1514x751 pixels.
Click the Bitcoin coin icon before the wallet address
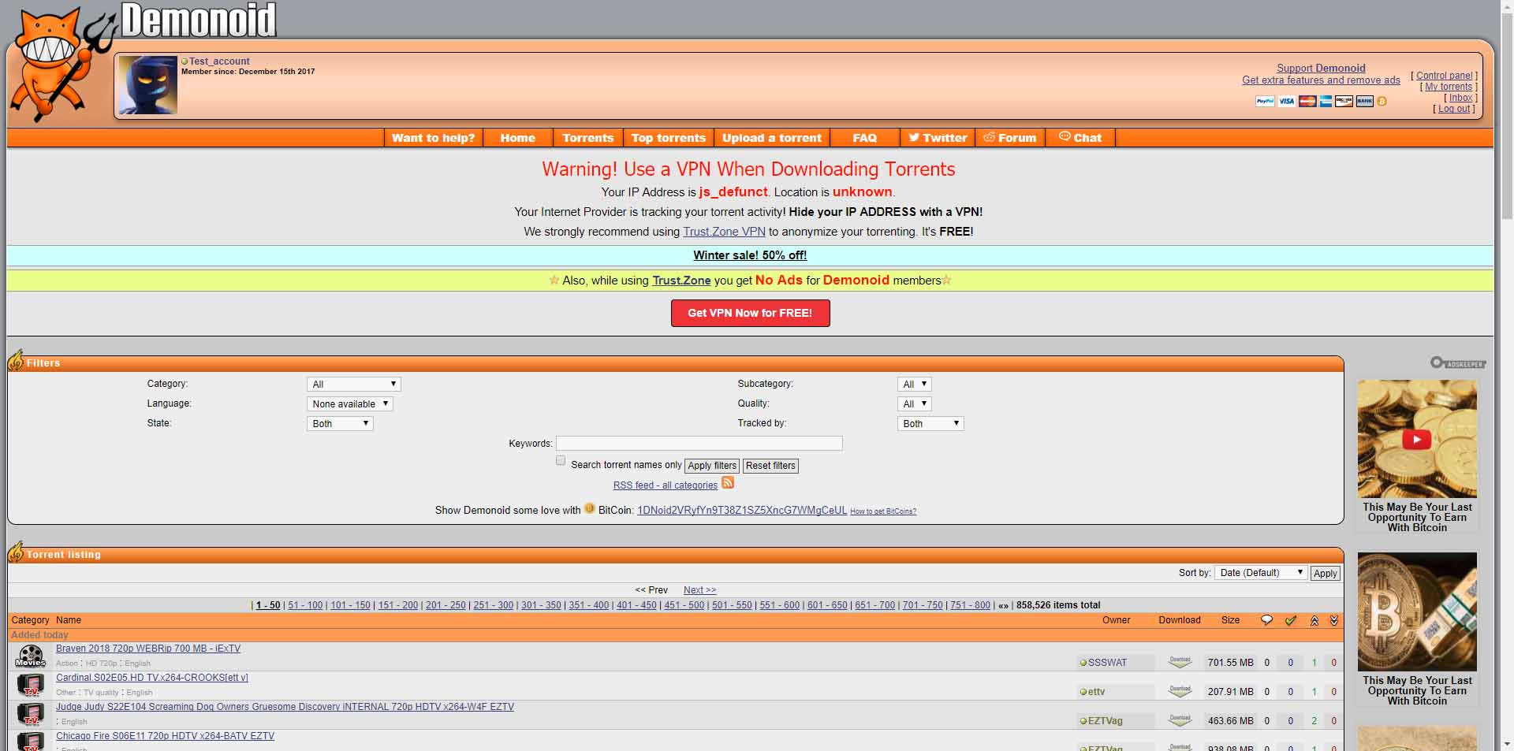(589, 508)
